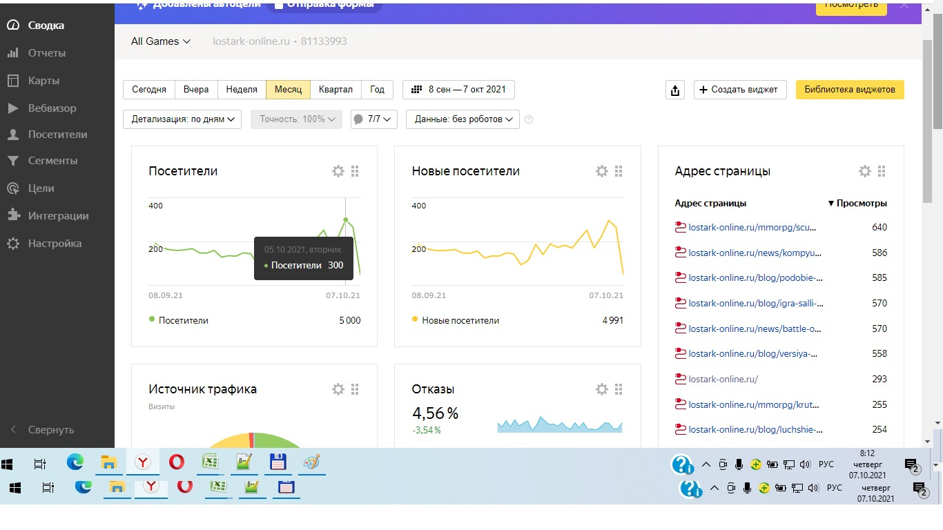Expand the All Games counter selector
The width and height of the screenshot is (943, 530).
pos(161,41)
